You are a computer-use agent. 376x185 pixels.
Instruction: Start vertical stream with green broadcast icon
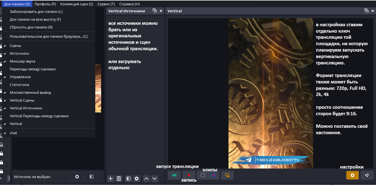pos(174,175)
